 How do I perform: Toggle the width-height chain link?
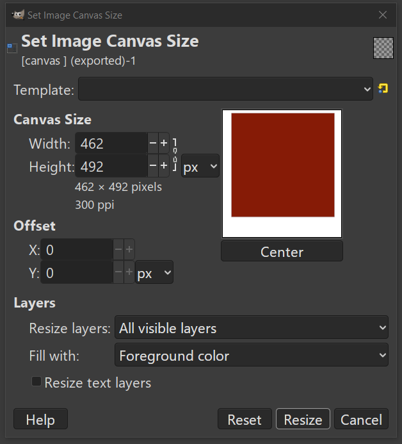click(x=175, y=154)
